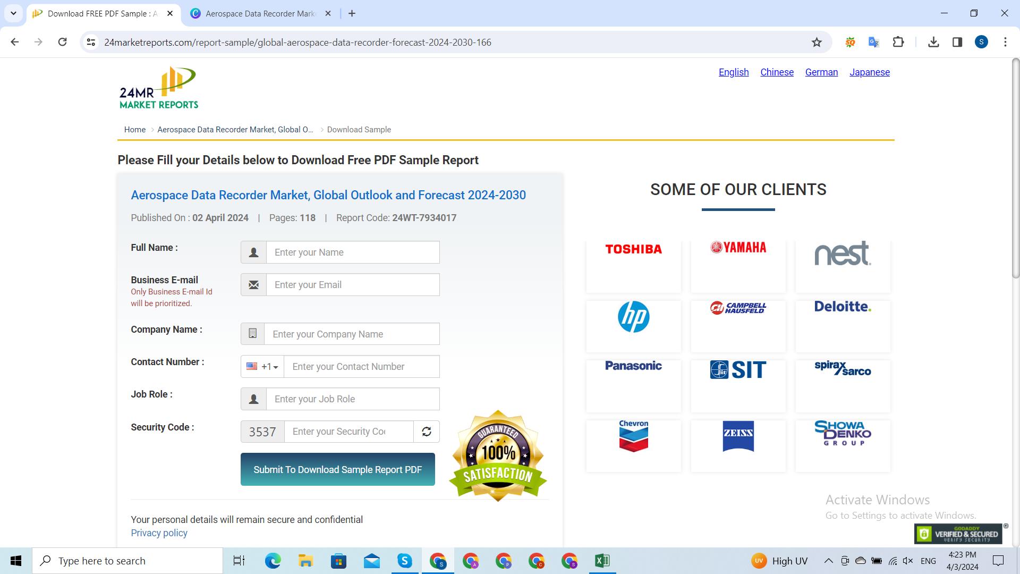Click the Google Translate extension icon

pyautogui.click(x=874, y=42)
